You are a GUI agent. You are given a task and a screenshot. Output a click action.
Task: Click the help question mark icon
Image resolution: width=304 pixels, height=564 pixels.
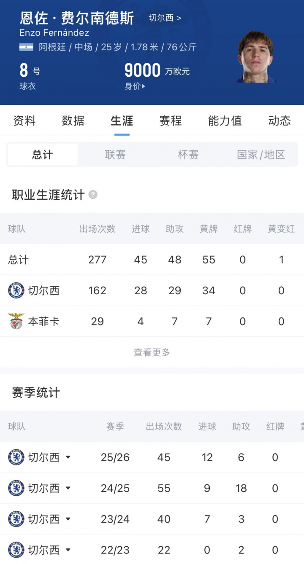coord(93,195)
